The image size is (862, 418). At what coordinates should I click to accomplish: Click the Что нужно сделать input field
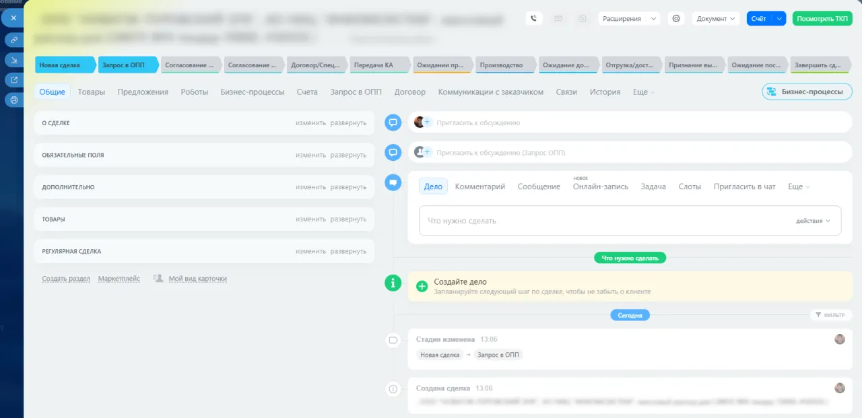click(x=630, y=221)
